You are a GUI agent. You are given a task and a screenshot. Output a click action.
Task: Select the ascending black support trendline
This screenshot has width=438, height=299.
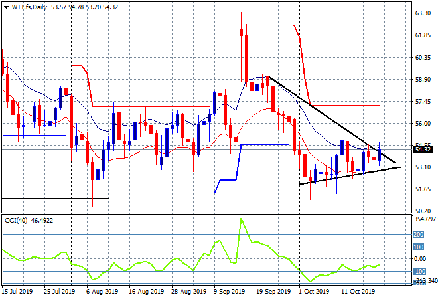click(x=350, y=176)
